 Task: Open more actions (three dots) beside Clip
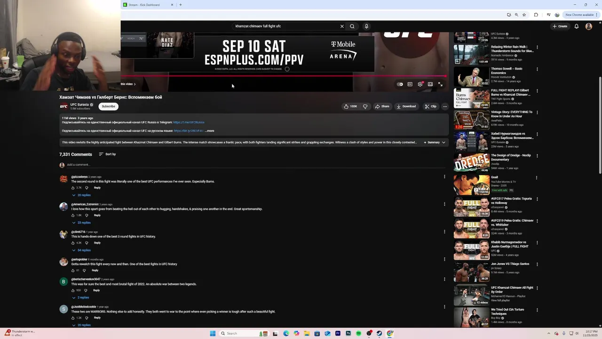pos(445,106)
